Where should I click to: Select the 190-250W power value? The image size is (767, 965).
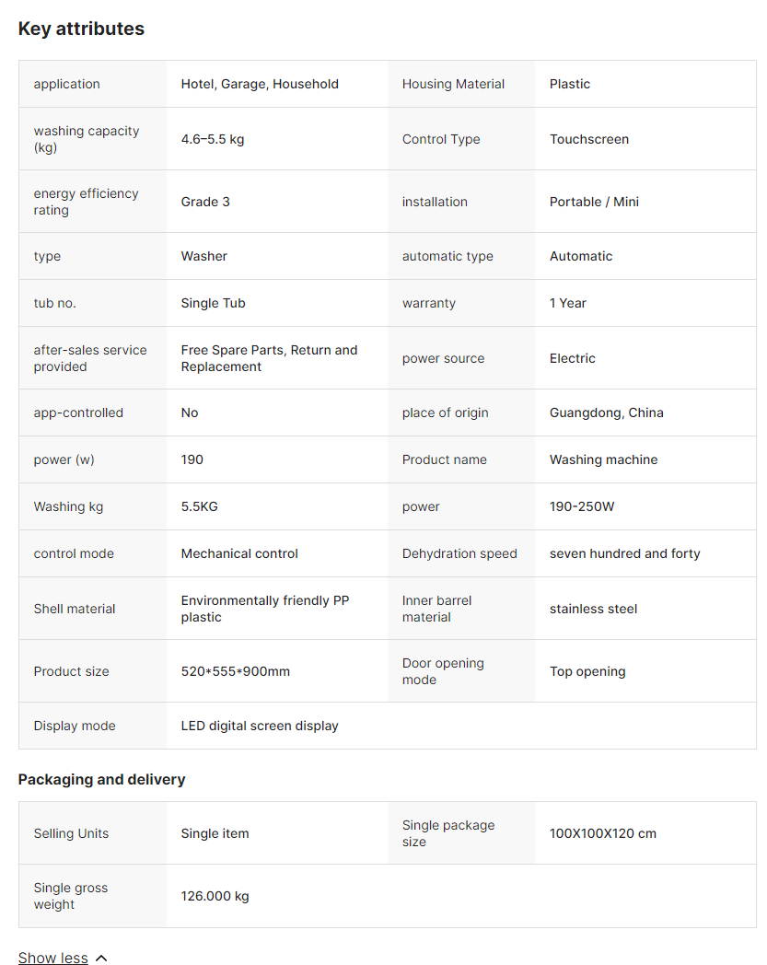pos(582,506)
